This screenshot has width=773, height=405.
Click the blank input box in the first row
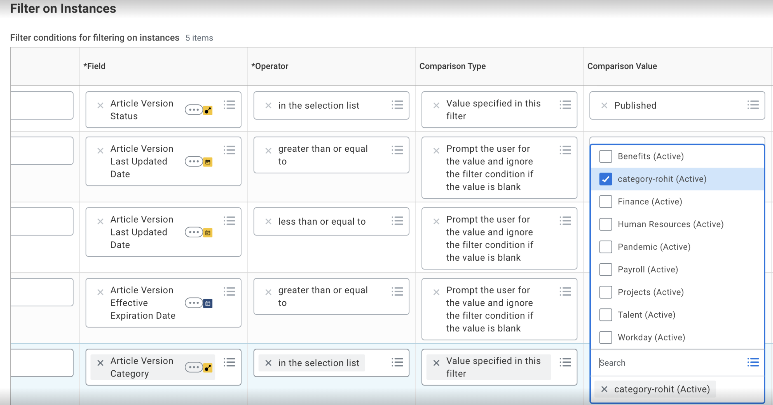(x=42, y=106)
